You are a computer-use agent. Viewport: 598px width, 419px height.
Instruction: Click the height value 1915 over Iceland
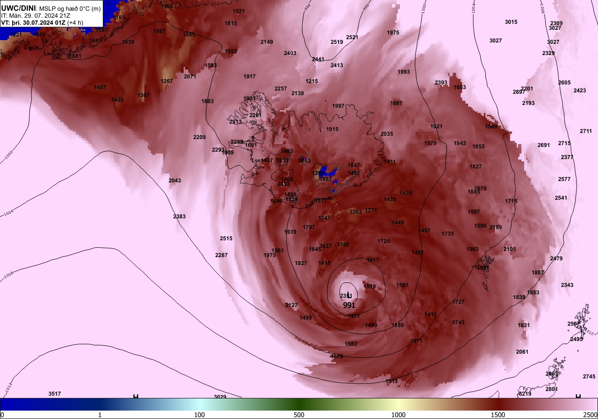pos(332,129)
